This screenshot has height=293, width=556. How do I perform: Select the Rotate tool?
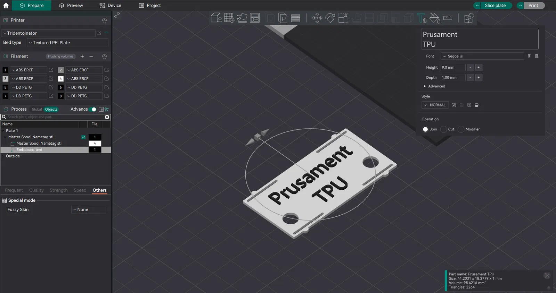(x=330, y=18)
